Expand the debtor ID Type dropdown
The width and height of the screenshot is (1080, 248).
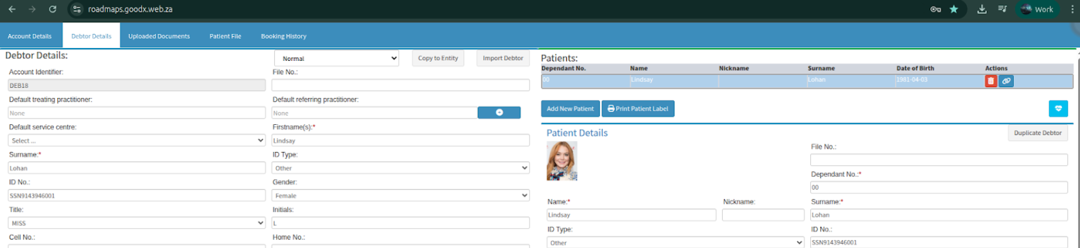click(x=401, y=168)
